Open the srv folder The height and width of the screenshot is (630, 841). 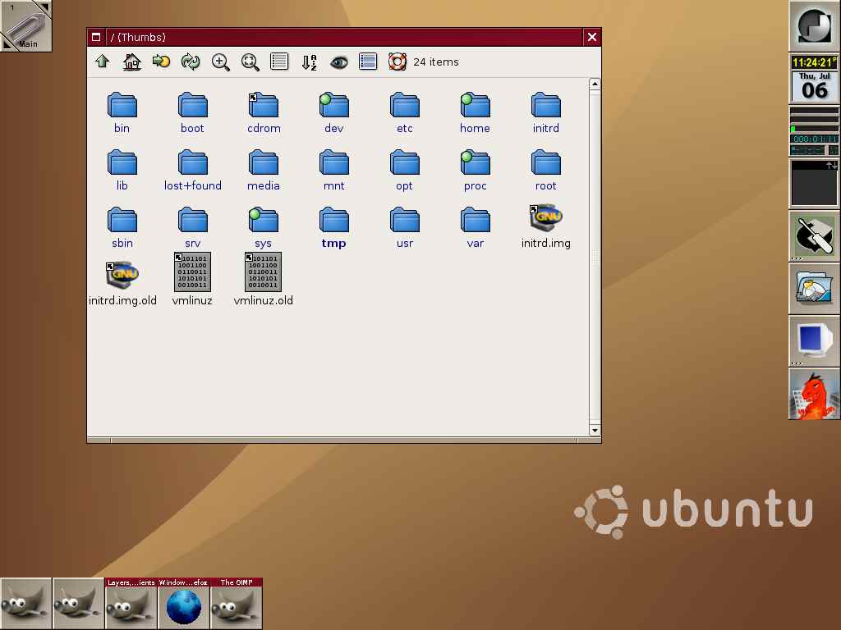[192, 228]
